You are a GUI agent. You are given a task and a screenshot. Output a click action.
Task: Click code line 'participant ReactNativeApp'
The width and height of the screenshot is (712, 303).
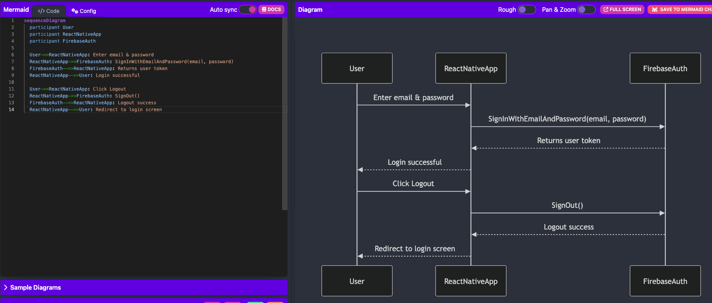coord(65,34)
